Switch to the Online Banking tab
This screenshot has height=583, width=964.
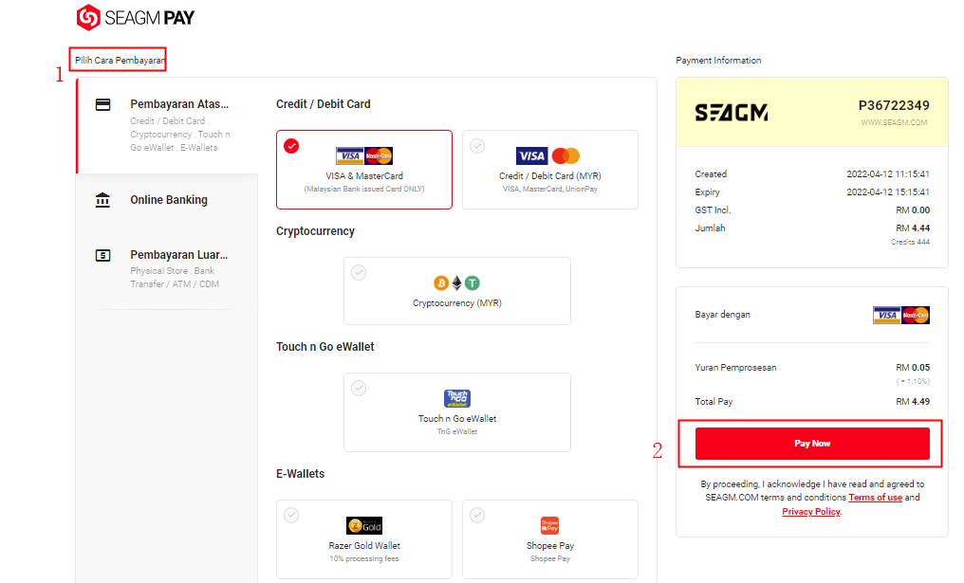click(x=167, y=200)
